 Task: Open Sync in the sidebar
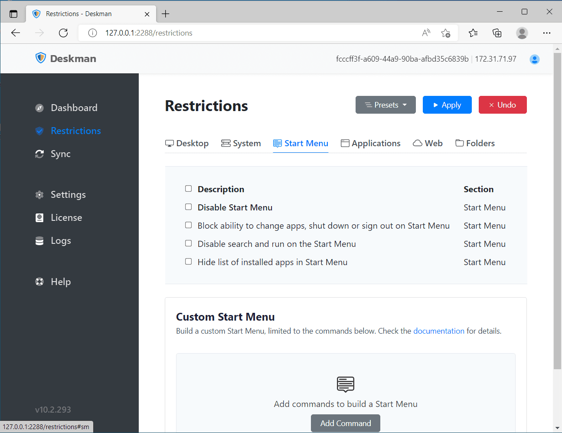[61, 154]
